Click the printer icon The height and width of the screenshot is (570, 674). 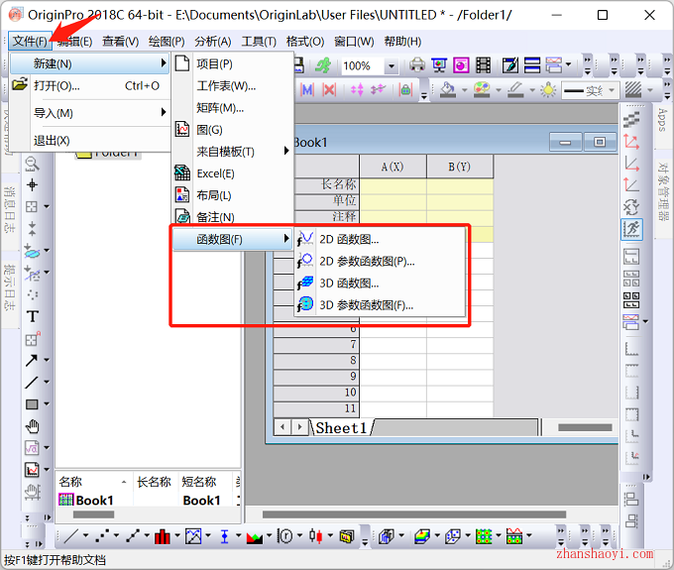pos(417,65)
